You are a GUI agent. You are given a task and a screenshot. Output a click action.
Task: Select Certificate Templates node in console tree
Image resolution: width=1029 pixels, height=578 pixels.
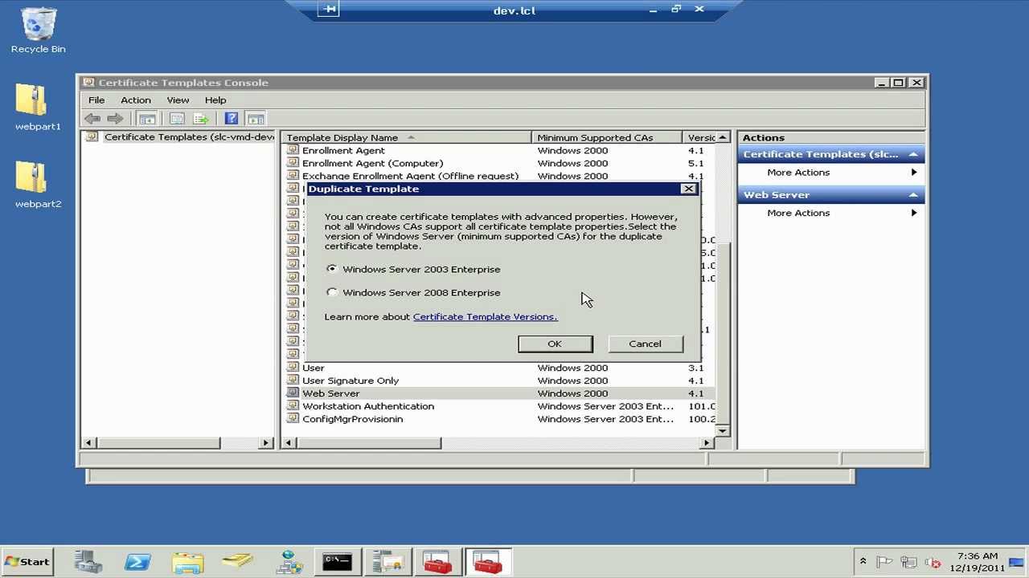189,137
